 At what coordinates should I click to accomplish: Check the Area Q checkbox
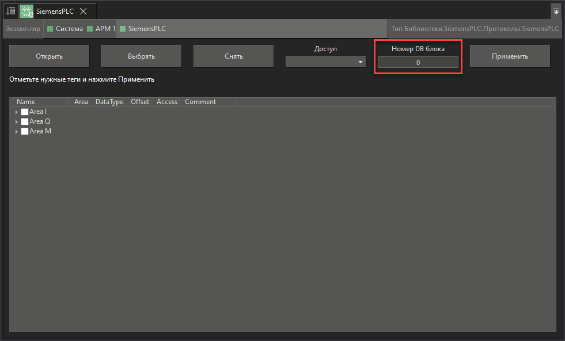(x=24, y=121)
